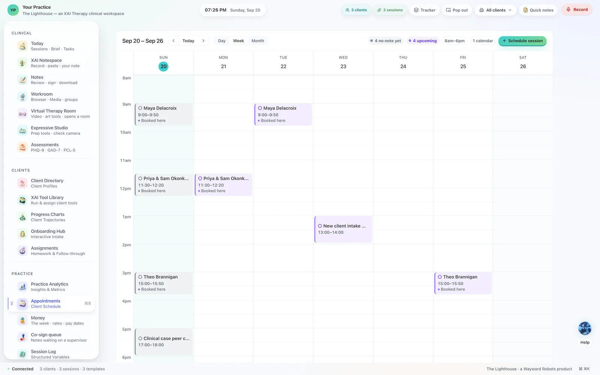
Task: Grab the Appointments drag handle dots
Action: (x=12, y=303)
